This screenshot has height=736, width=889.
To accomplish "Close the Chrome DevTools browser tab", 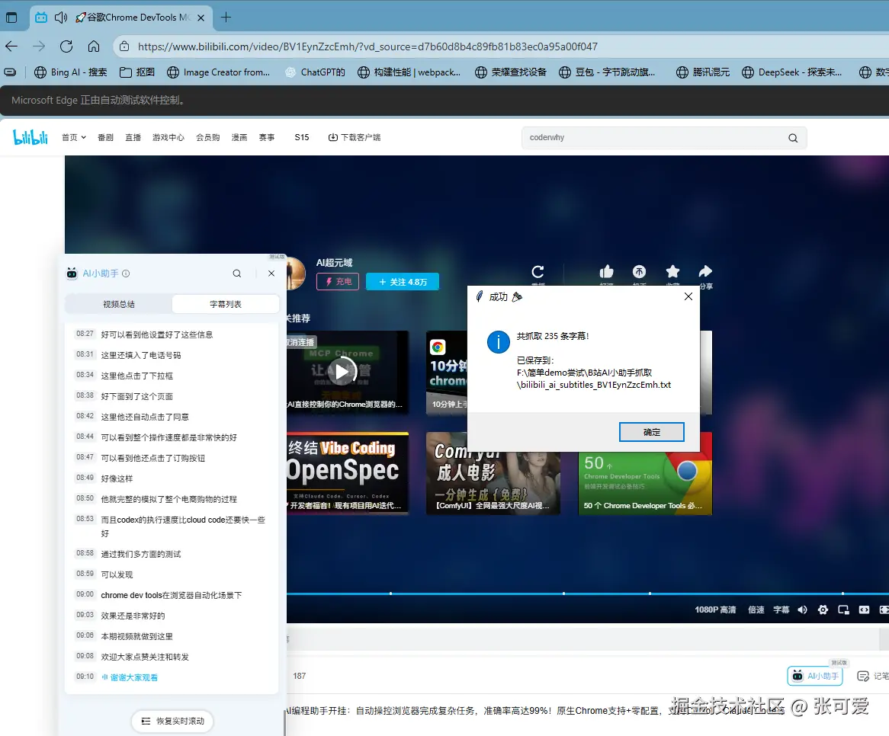I will [x=201, y=18].
